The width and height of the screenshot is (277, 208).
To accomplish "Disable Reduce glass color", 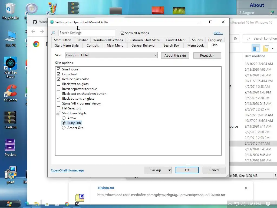I will tap(58, 79).
